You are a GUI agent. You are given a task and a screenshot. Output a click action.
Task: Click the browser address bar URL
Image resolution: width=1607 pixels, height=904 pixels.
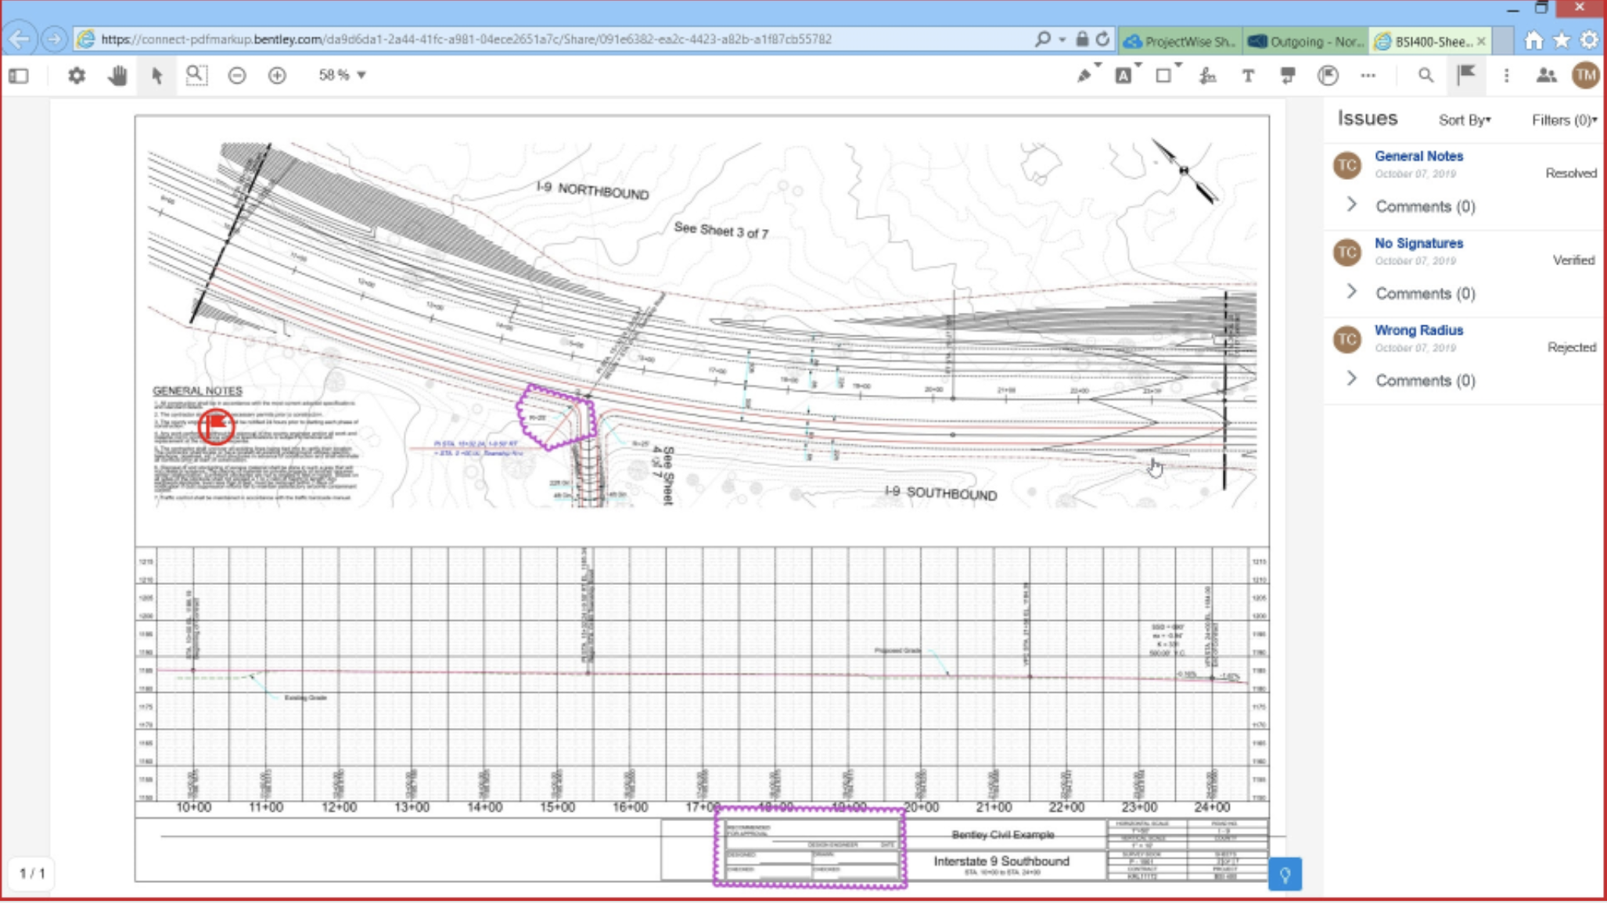(466, 39)
